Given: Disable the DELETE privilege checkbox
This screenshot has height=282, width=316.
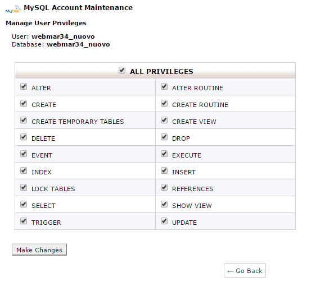Looking at the screenshot, I should point(24,137).
